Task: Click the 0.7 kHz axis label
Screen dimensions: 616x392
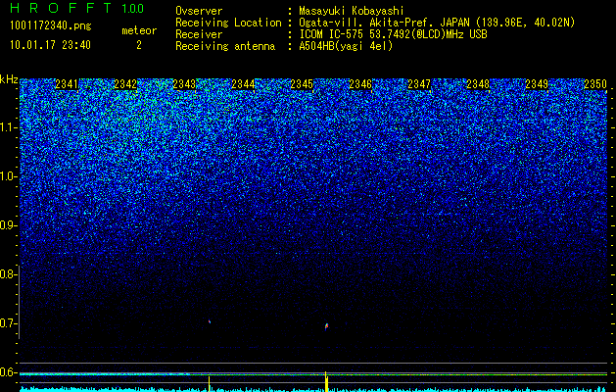Action: pyautogui.click(x=8, y=323)
